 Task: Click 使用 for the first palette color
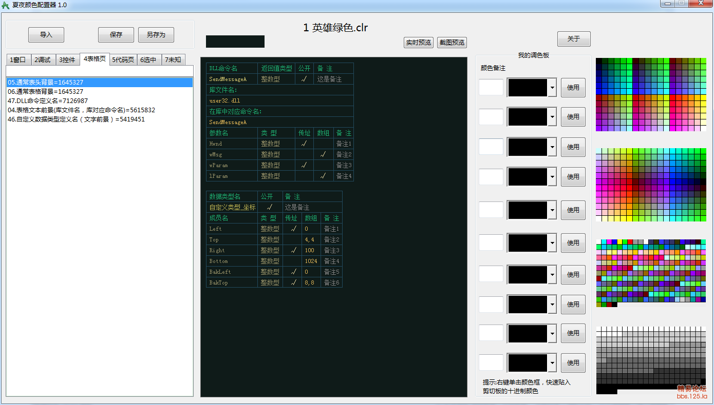point(573,88)
